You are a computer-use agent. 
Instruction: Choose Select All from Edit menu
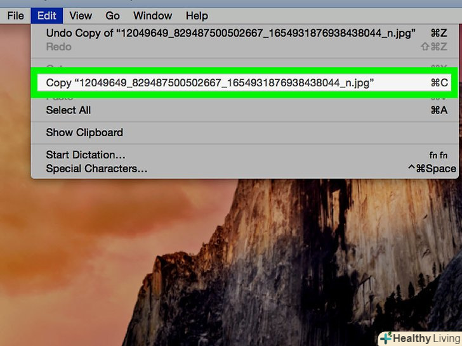pyautogui.click(x=244, y=110)
